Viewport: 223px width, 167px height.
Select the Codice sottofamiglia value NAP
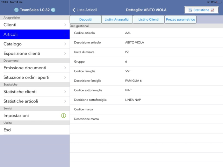[128, 90]
